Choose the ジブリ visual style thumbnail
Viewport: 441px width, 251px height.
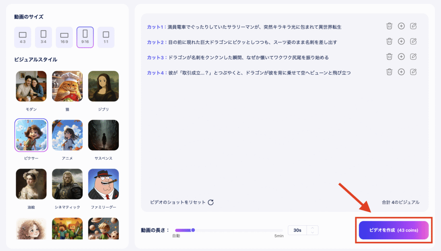[x=103, y=86]
